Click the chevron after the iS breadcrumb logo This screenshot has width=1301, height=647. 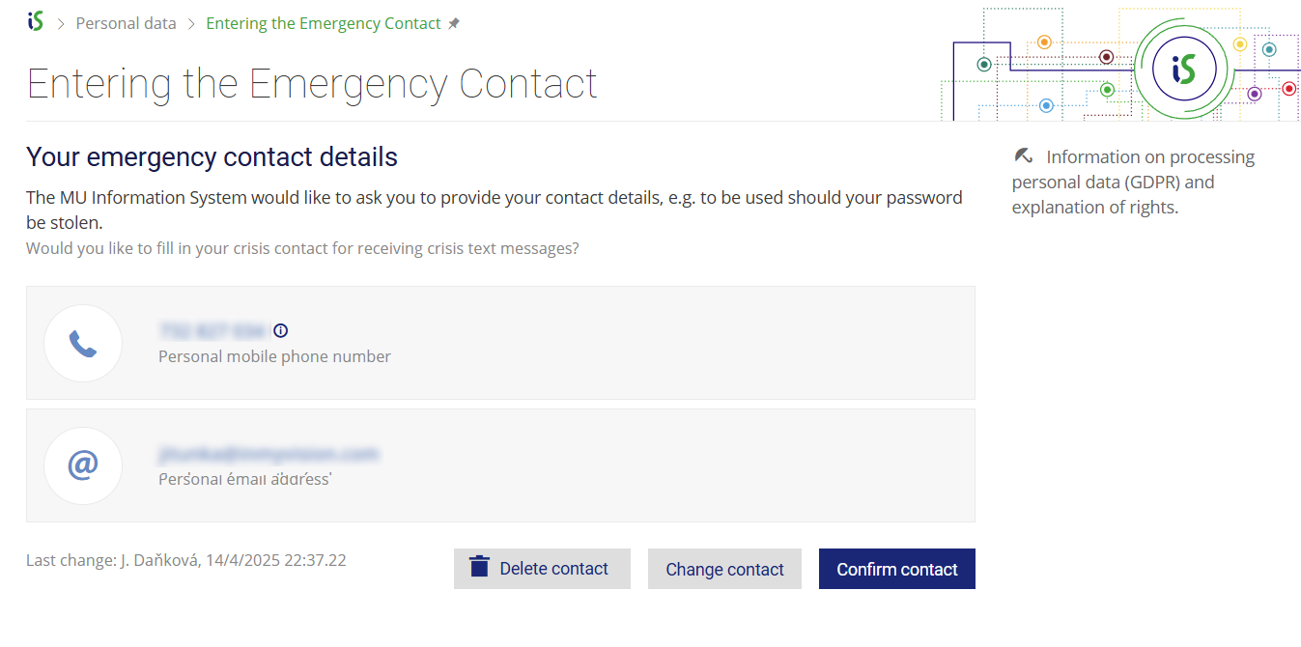coord(61,23)
